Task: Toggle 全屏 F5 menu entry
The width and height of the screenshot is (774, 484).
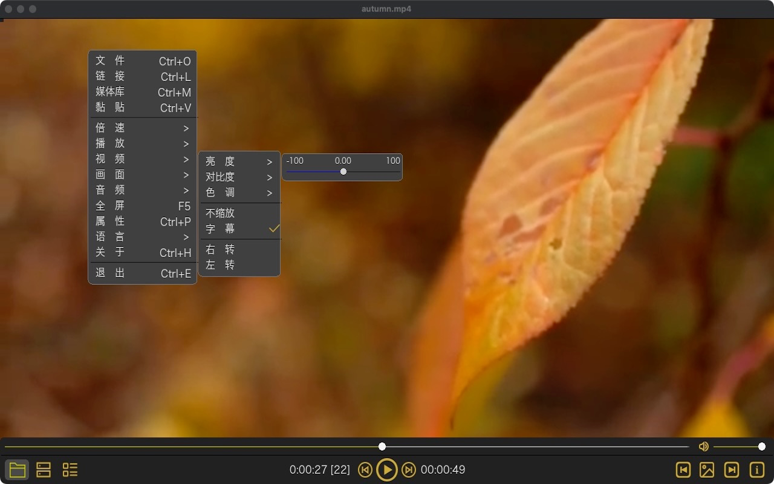Action: click(x=143, y=206)
